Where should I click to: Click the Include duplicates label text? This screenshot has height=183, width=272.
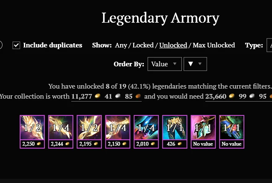[52, 45]
